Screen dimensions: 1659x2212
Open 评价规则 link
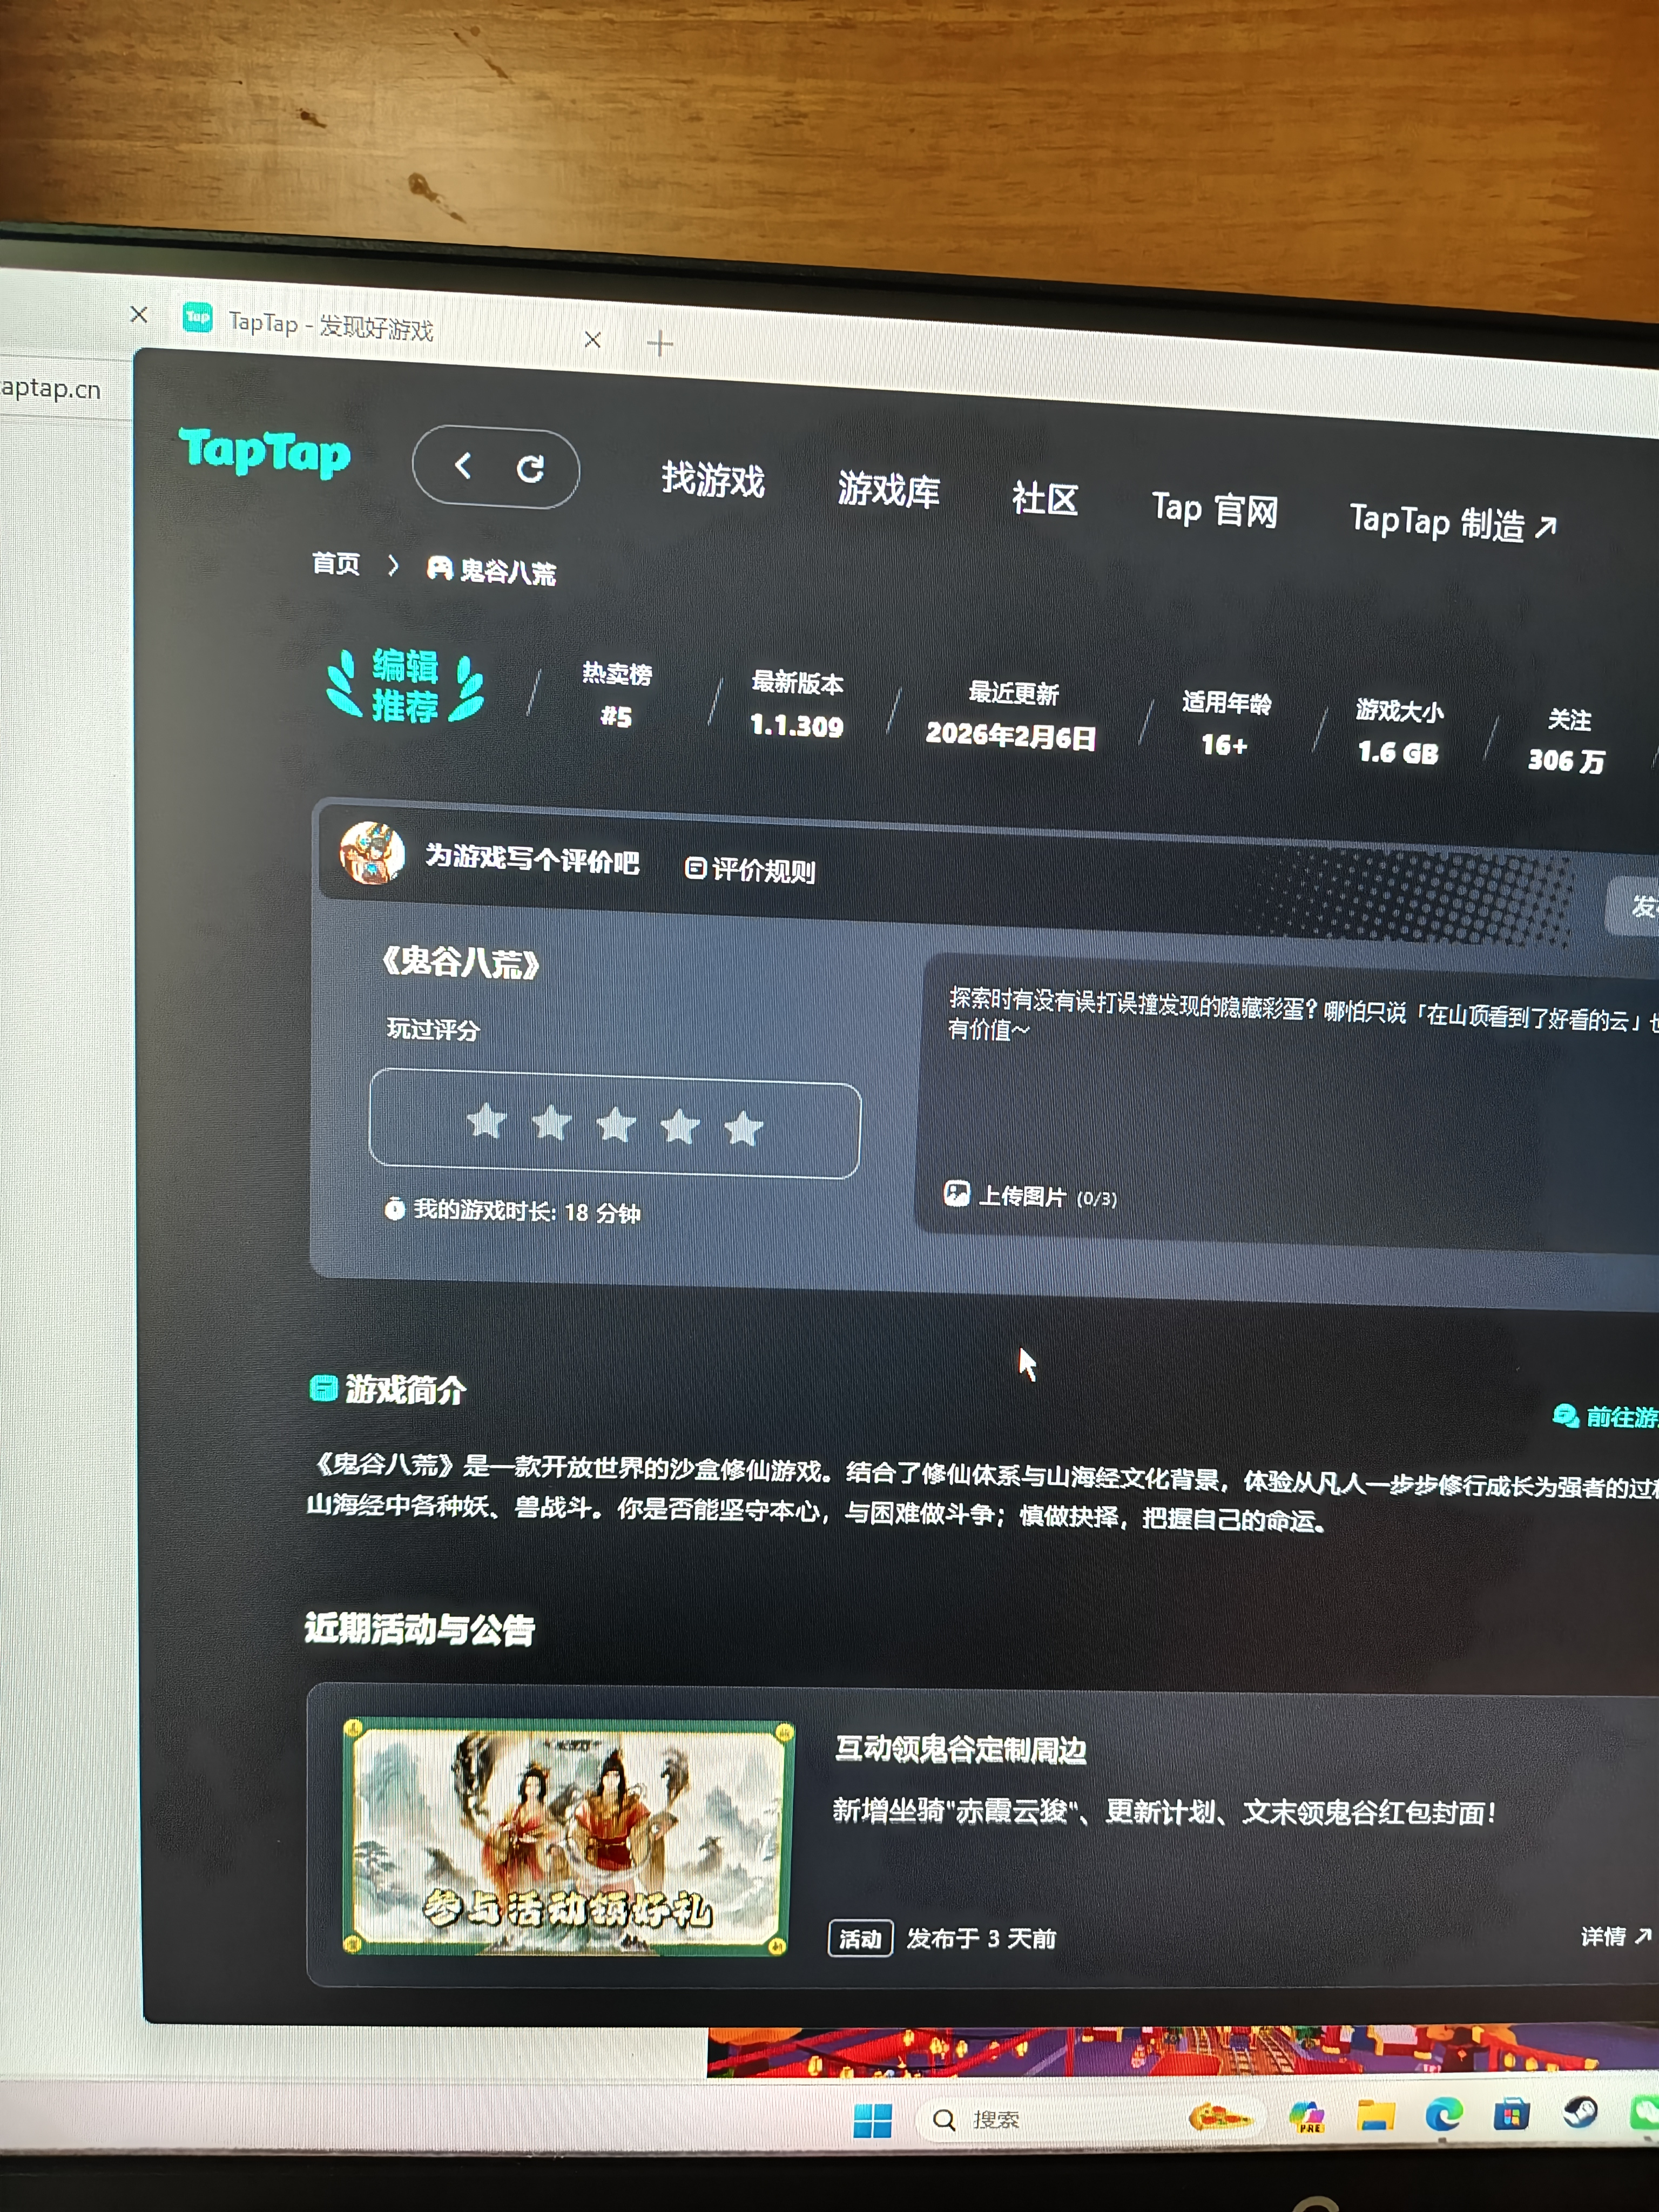coord(750,869)
